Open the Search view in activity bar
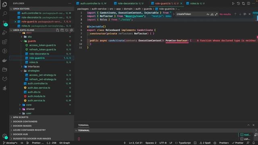 point(4,14)
